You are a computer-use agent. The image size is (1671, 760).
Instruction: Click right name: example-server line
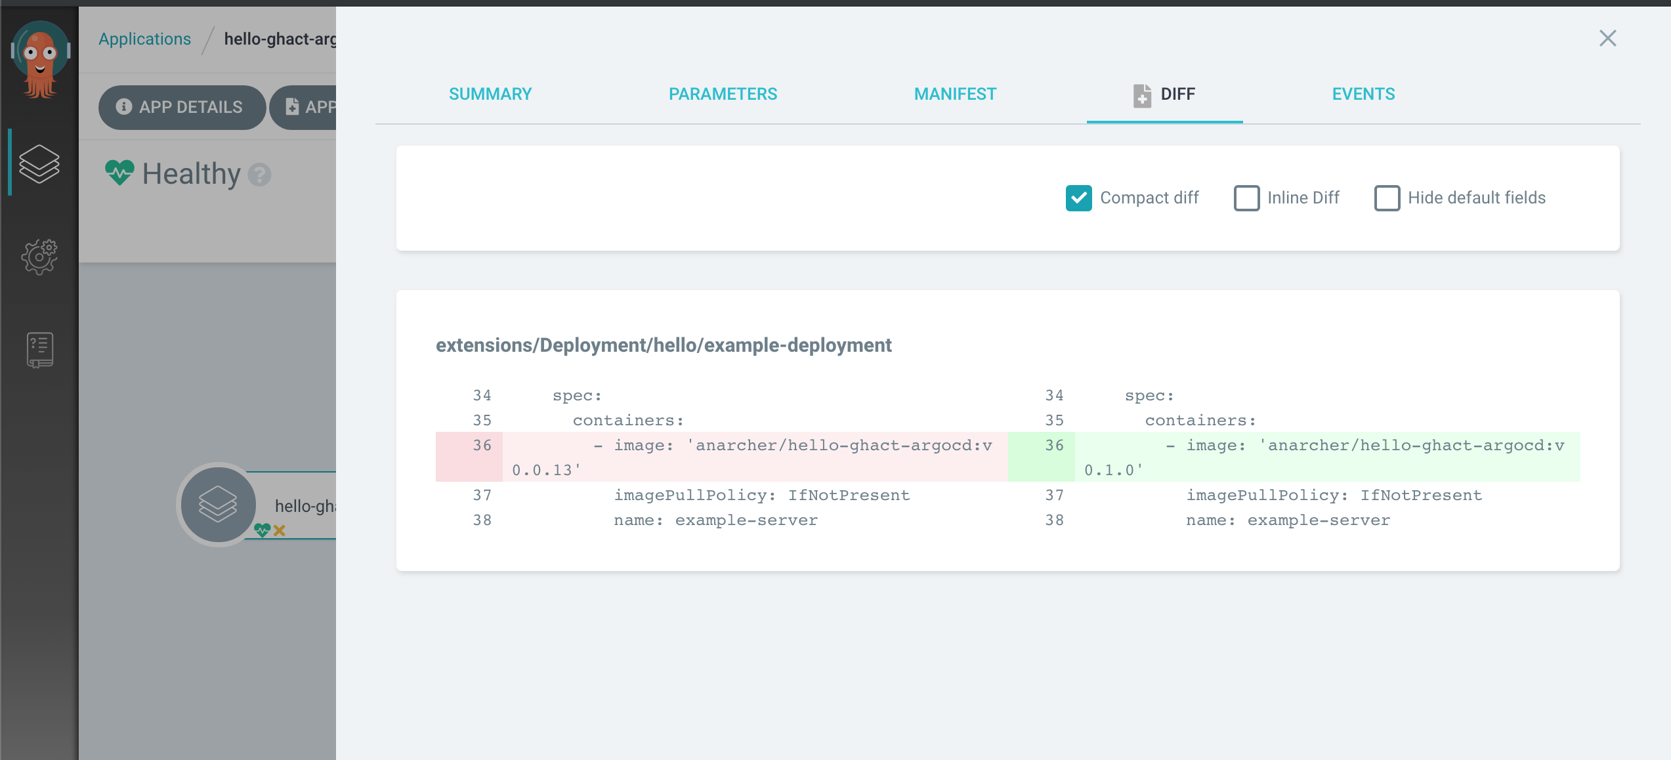[x=1288, y=520]
